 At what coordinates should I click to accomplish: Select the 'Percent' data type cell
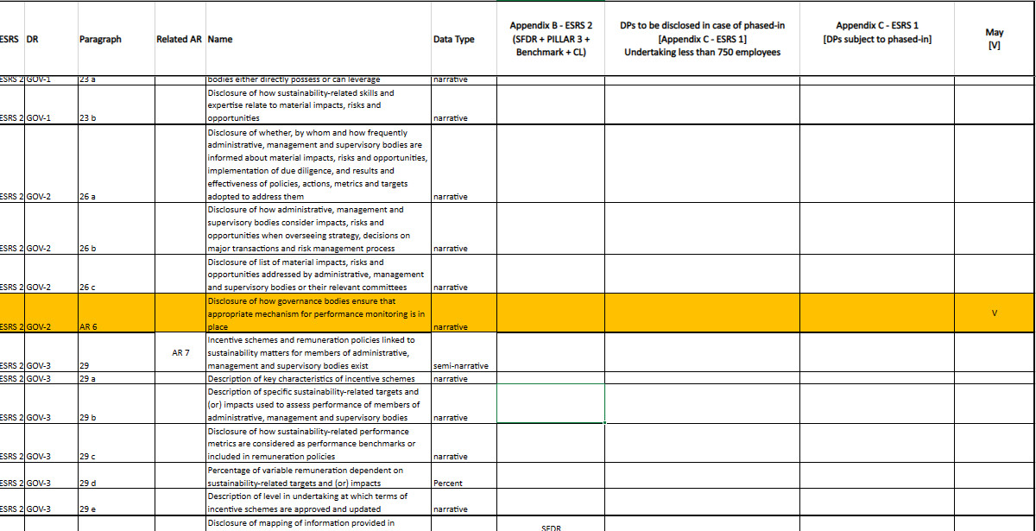click(x=464, y=476)
